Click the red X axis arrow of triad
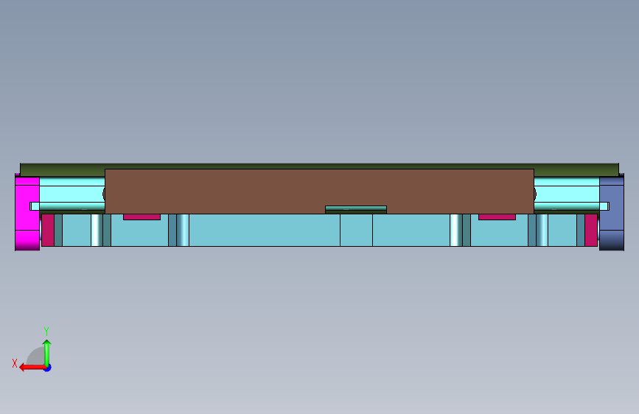 pos(32,368)
